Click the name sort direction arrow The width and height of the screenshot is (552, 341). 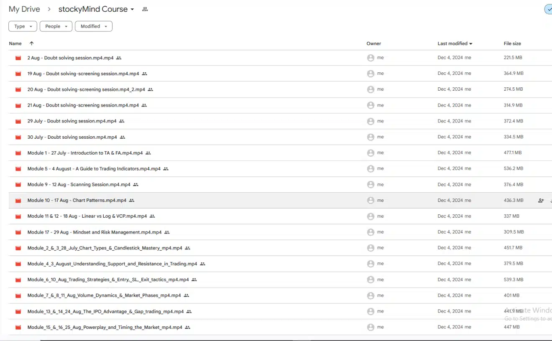pyautogui.click(x=31, y=43)
